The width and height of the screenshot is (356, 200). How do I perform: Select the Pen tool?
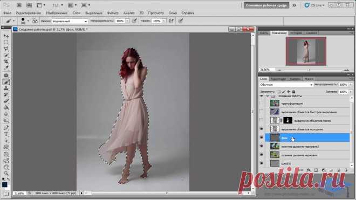click(6, 128)
